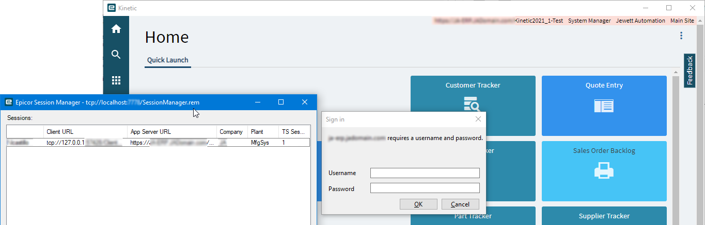This screenshot has width=705, height=225.
Task: Open the Quote Entry tile
Action: 604,106
